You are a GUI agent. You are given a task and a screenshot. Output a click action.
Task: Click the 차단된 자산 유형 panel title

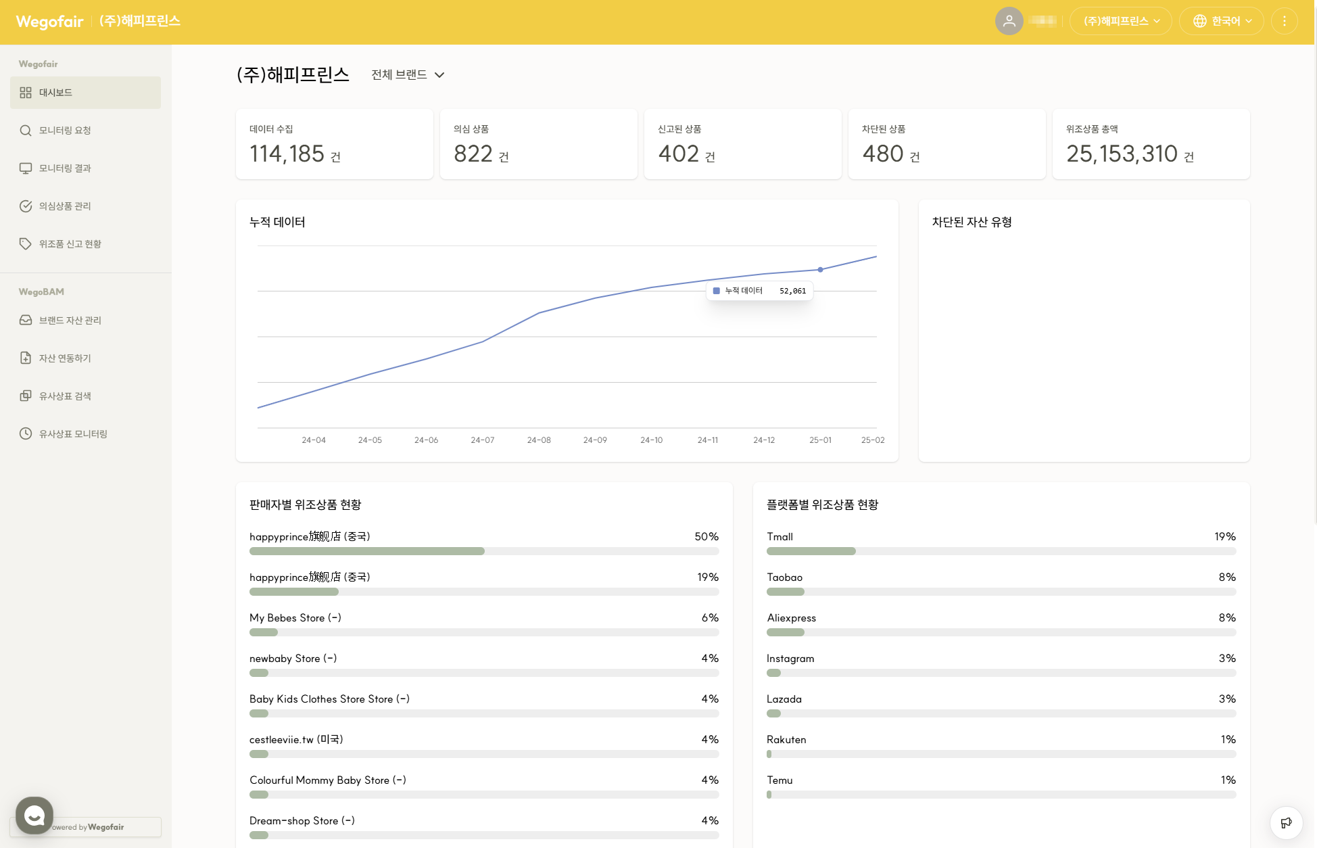[x=972, y=222]
